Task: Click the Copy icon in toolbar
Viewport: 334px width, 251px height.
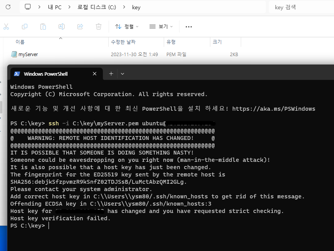Action: 25,27
